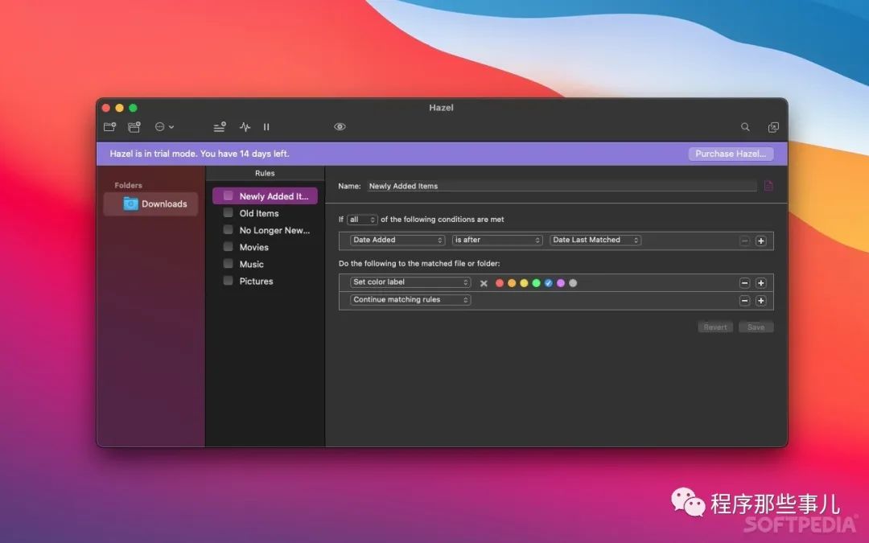Choose the green color label

(536, 283)
